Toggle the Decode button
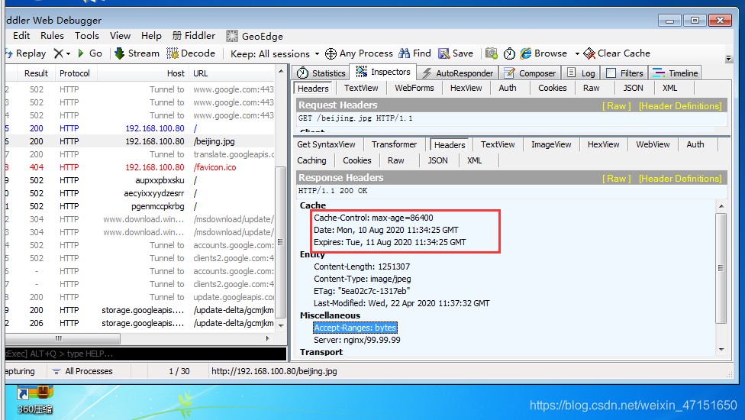745x420 pixels. [x=191, y=53]
